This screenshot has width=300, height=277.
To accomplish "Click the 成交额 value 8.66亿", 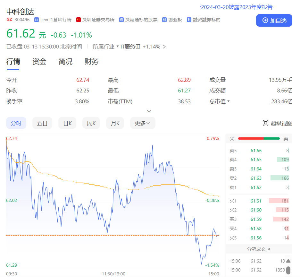I will [285, 91].
